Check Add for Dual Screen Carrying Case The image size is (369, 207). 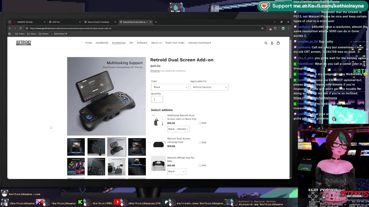200,142
